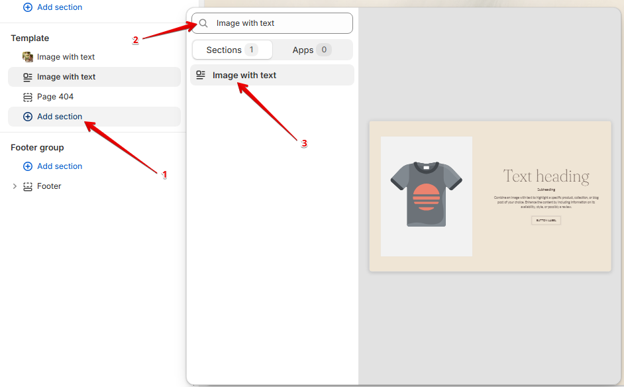Click the Footer section icon
Viewport: 624px width, 387px height.
tap(27, 186)
